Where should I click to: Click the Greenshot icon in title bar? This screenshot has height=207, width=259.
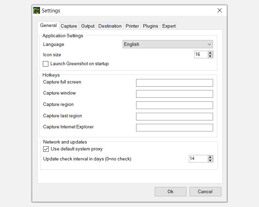[x=37, y=11]
